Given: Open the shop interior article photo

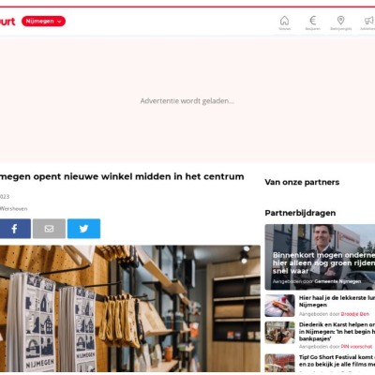Looking at the screenshot, I should pyautogui.click(x=130, y=308).
